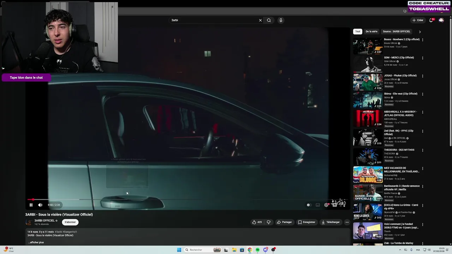Open the Nono La Grinta video title
This screenshot has height=254, width=452.
click(x=401, y=206)
